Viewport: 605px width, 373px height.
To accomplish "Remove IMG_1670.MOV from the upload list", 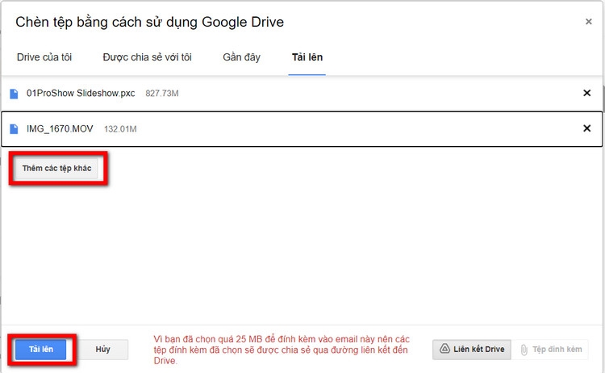I will [x=587, y=128].
